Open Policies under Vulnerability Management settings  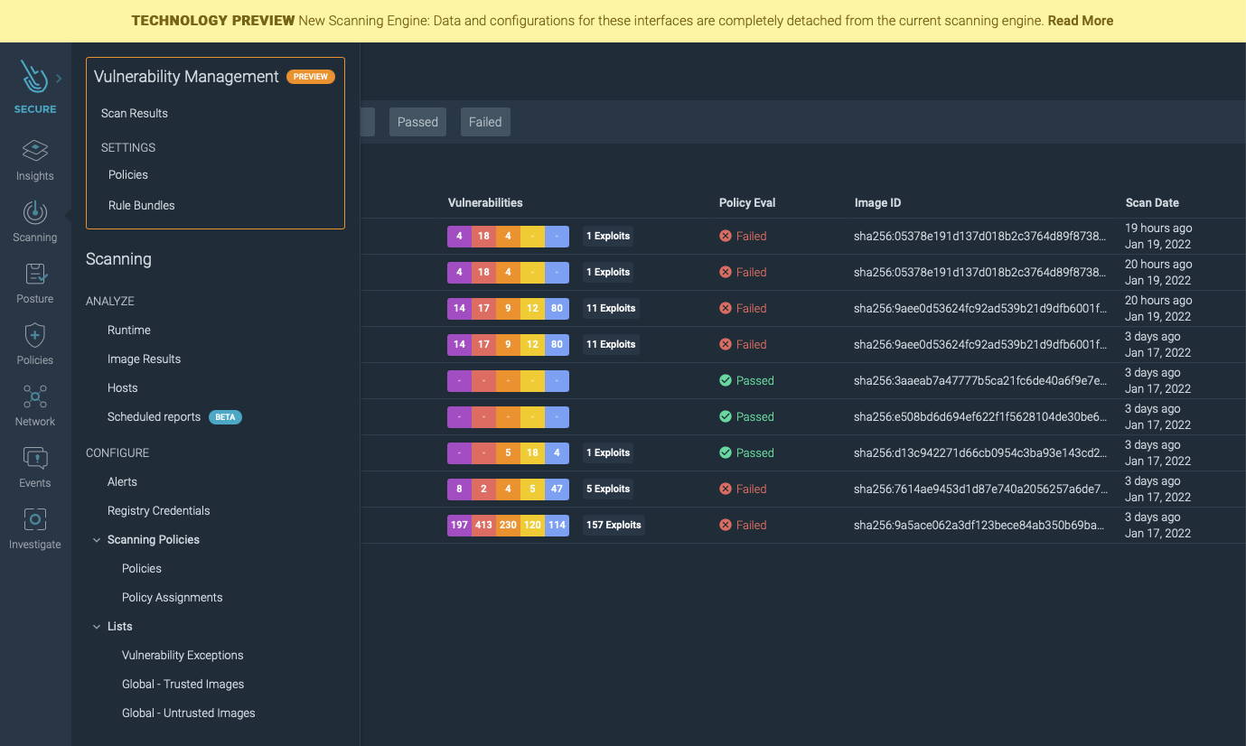128,174
